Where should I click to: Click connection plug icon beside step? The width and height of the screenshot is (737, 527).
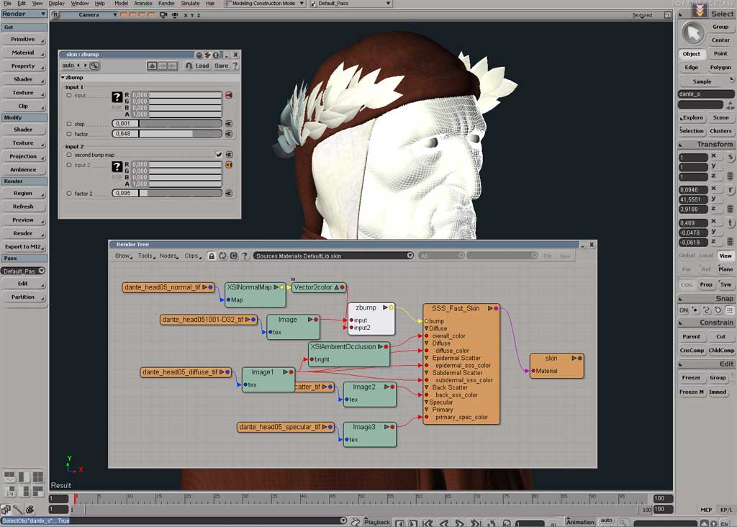(x=229, y=124)
